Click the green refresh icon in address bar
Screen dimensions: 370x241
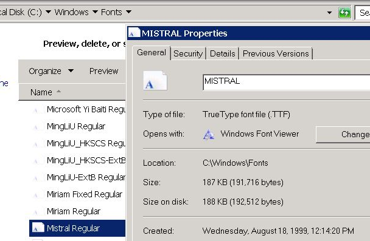click(344, 13)
